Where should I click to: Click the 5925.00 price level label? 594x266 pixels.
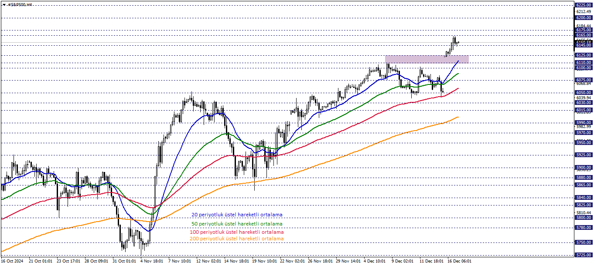(584, 155)
